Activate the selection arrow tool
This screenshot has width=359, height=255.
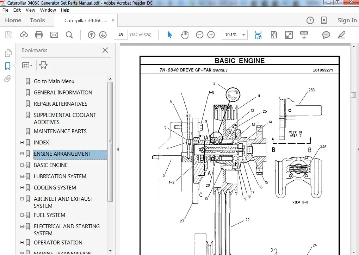click(169, 35)
